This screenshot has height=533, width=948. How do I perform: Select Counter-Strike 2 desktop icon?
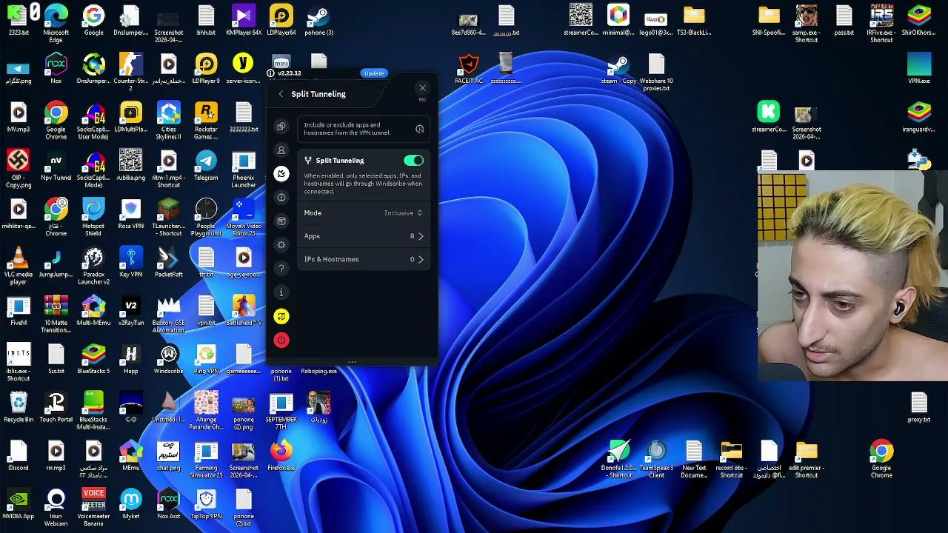(x=131, y=72)
